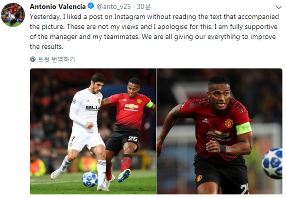Expand the tweet options chevron menu
This screenshot has height=198, width=286.
(278, 8)
